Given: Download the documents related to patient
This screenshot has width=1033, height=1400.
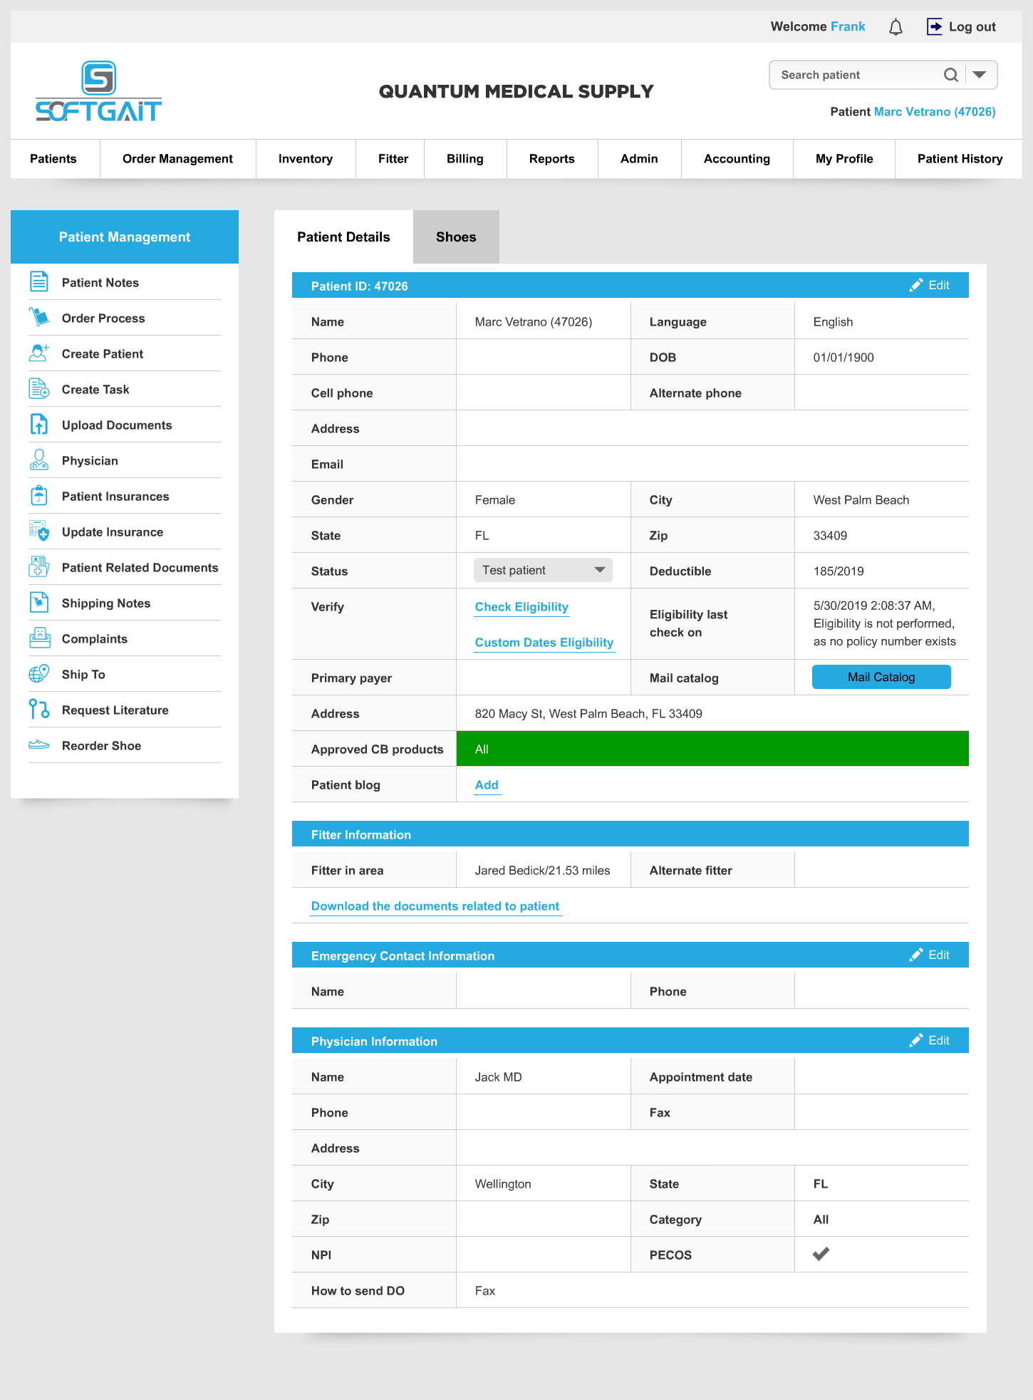Looking at the screenshot, I should [x=435, y=906].
